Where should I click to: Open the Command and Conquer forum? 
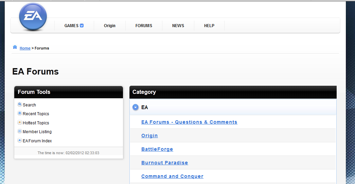172,176
